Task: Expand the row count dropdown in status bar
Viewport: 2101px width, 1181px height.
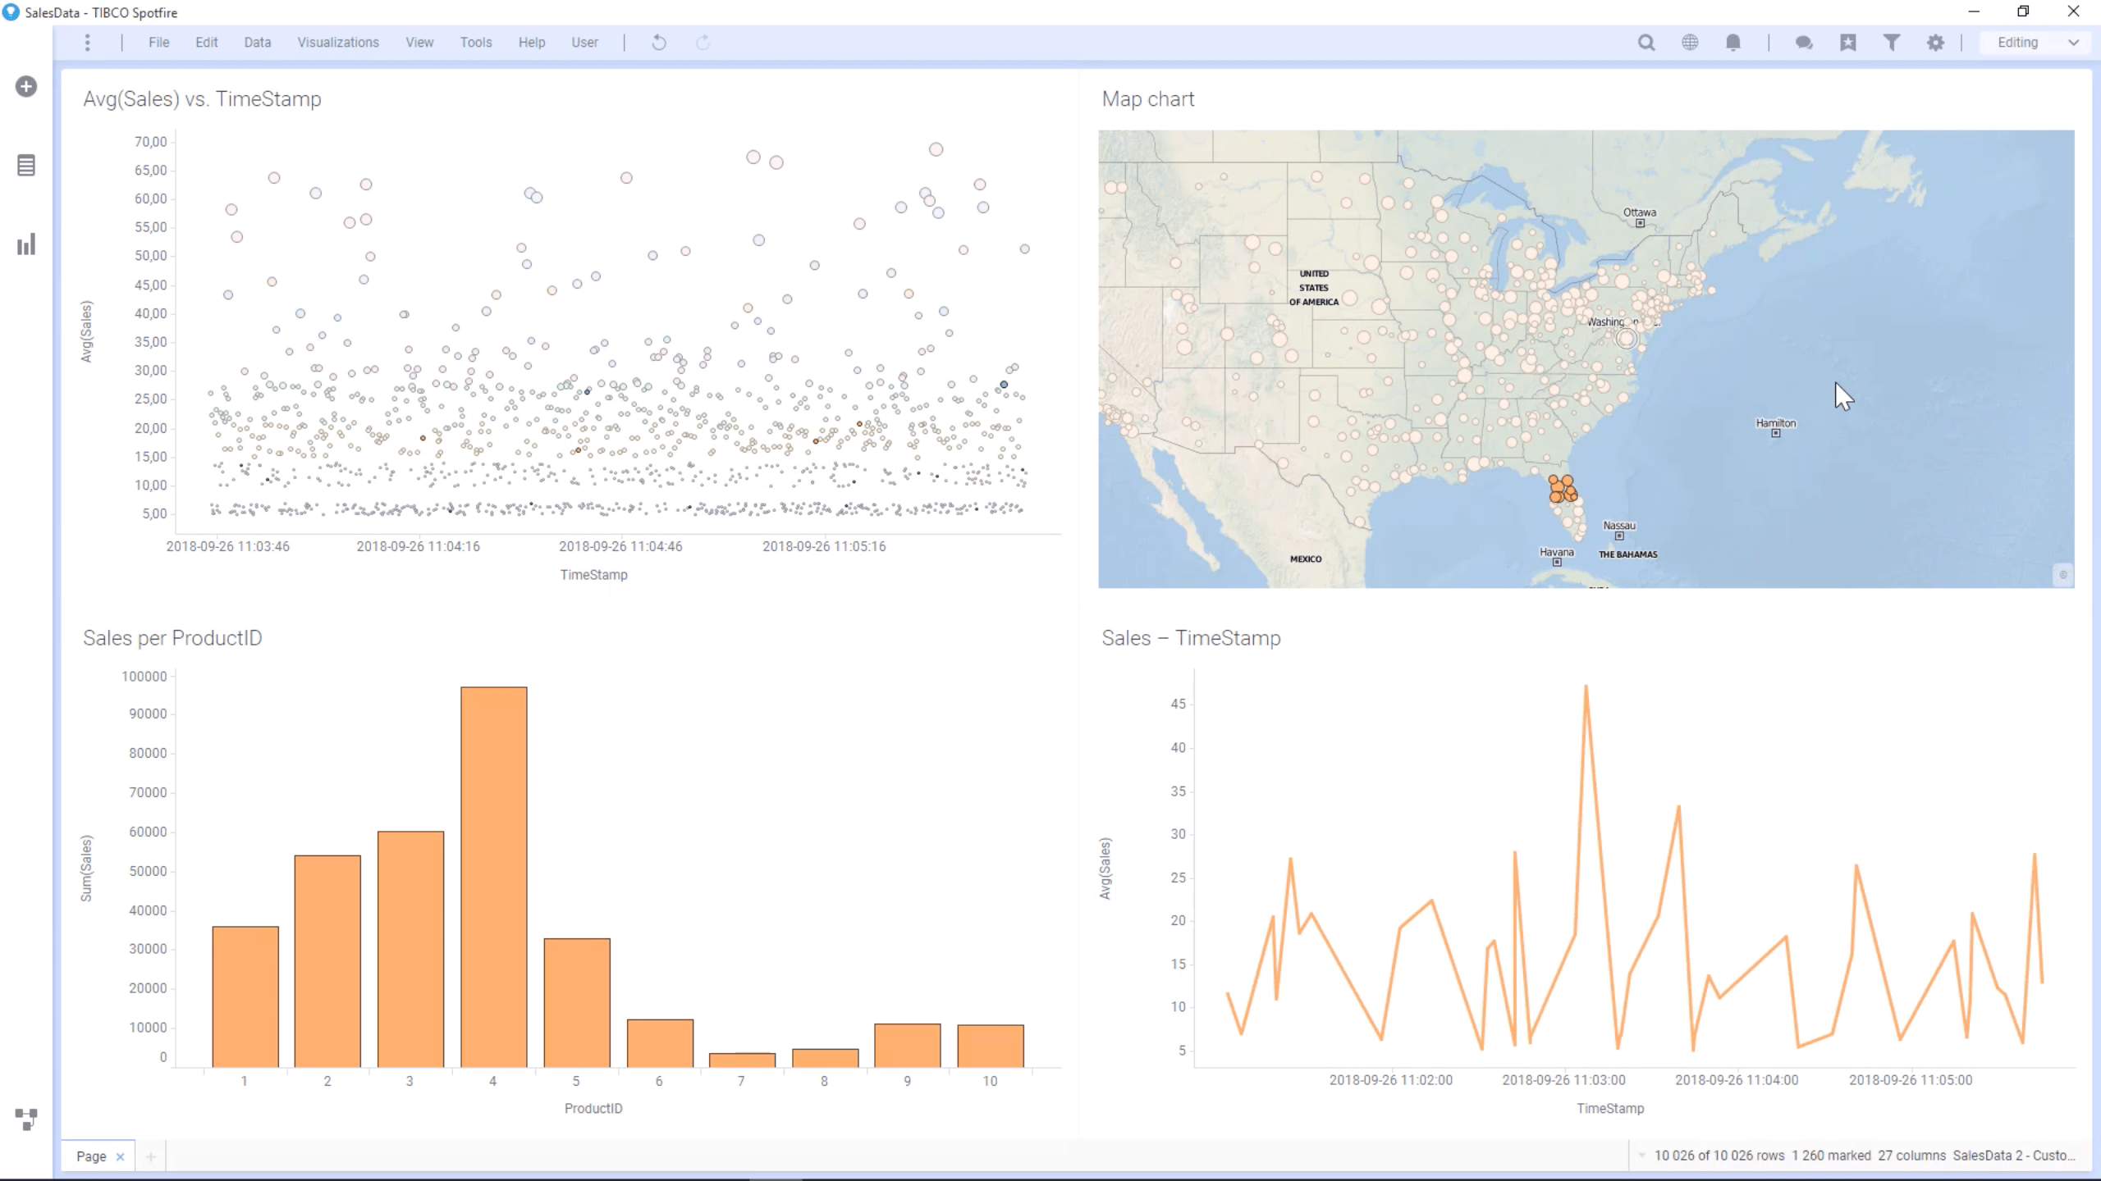Action: click(1641, 1155)
